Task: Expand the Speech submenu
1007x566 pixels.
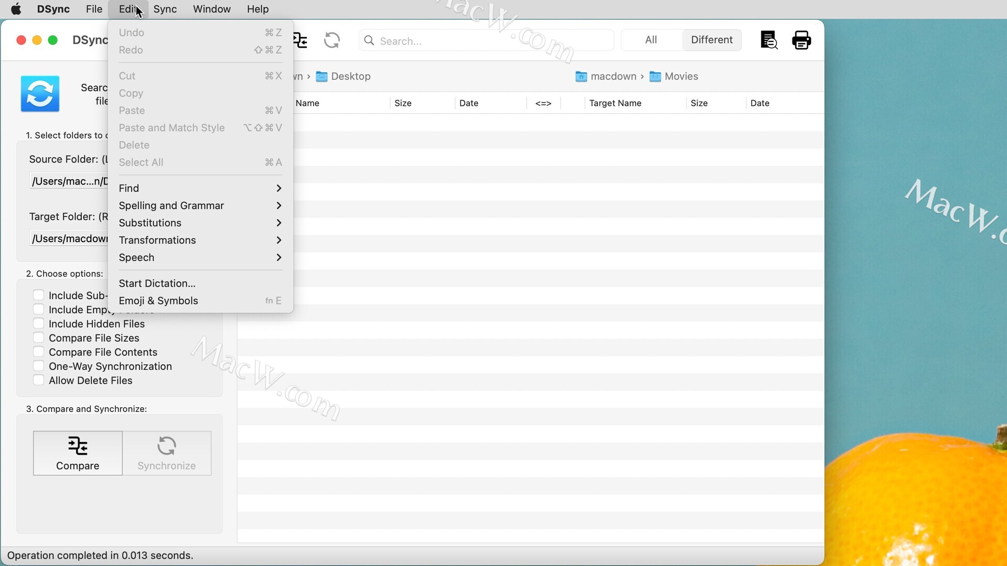Action: coord(200,257)
